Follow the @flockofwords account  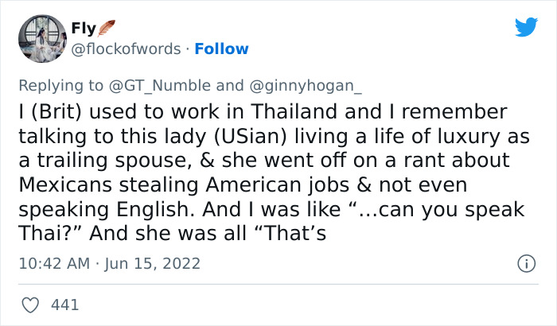(222, 49)
